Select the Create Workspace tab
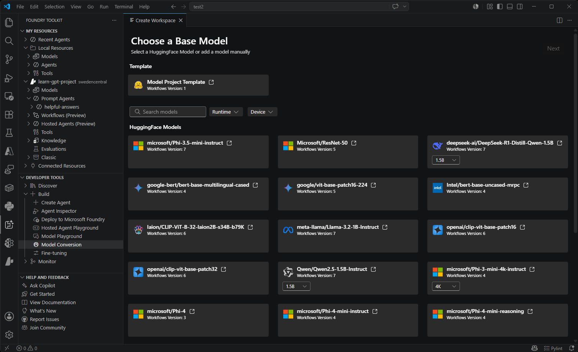The height and width of the screenshot is (352, 578). 155,20
